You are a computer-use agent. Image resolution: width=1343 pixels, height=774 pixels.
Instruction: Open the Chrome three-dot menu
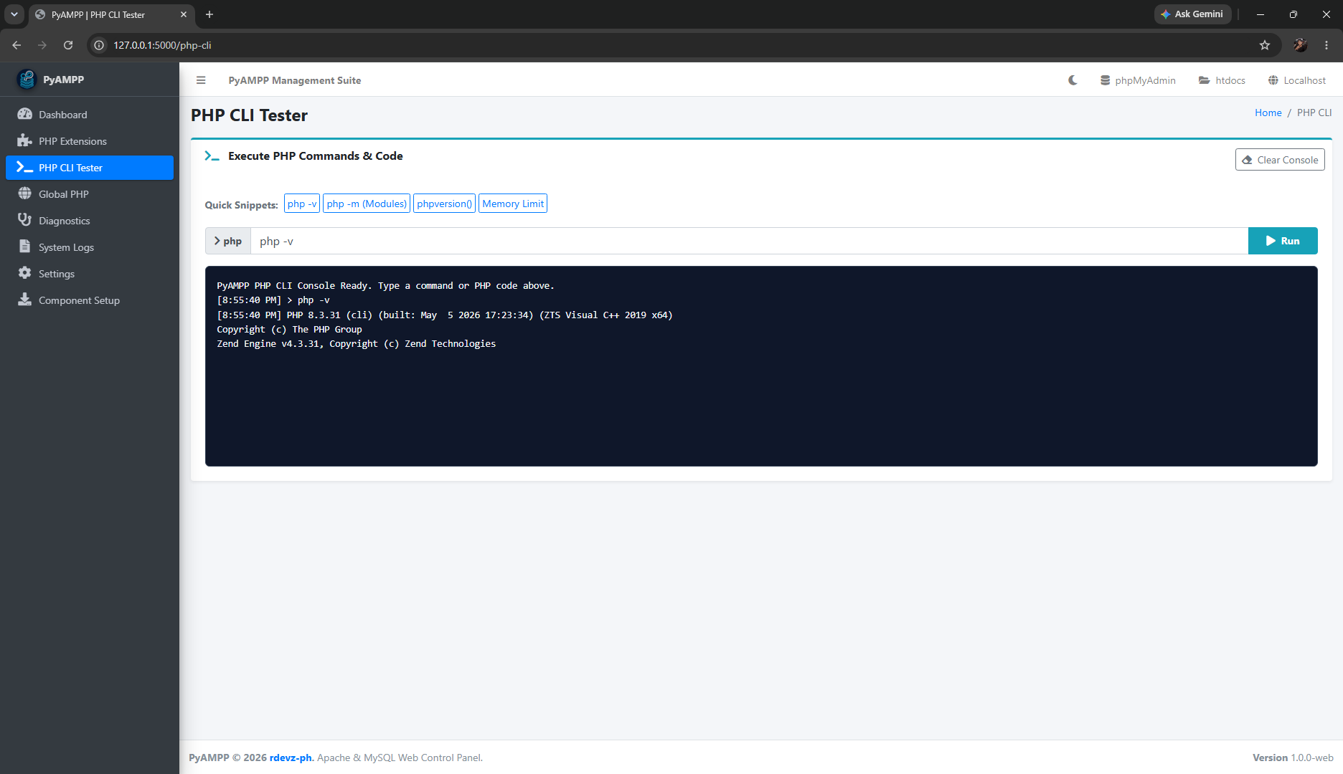[x=1326, y=45]
